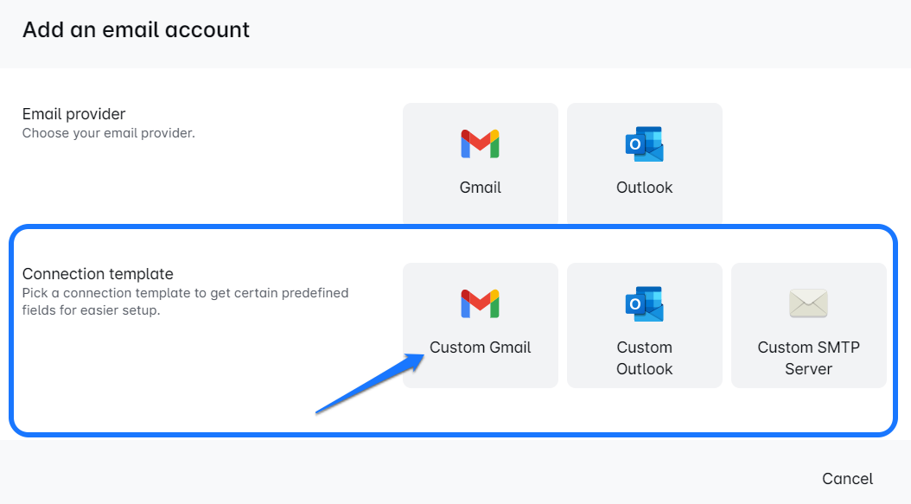This screenshot has width=911, height=504.
Task: Click the Gmail "M" icon under Email provider
Action: pyautogui.click(x=480, y=144)
